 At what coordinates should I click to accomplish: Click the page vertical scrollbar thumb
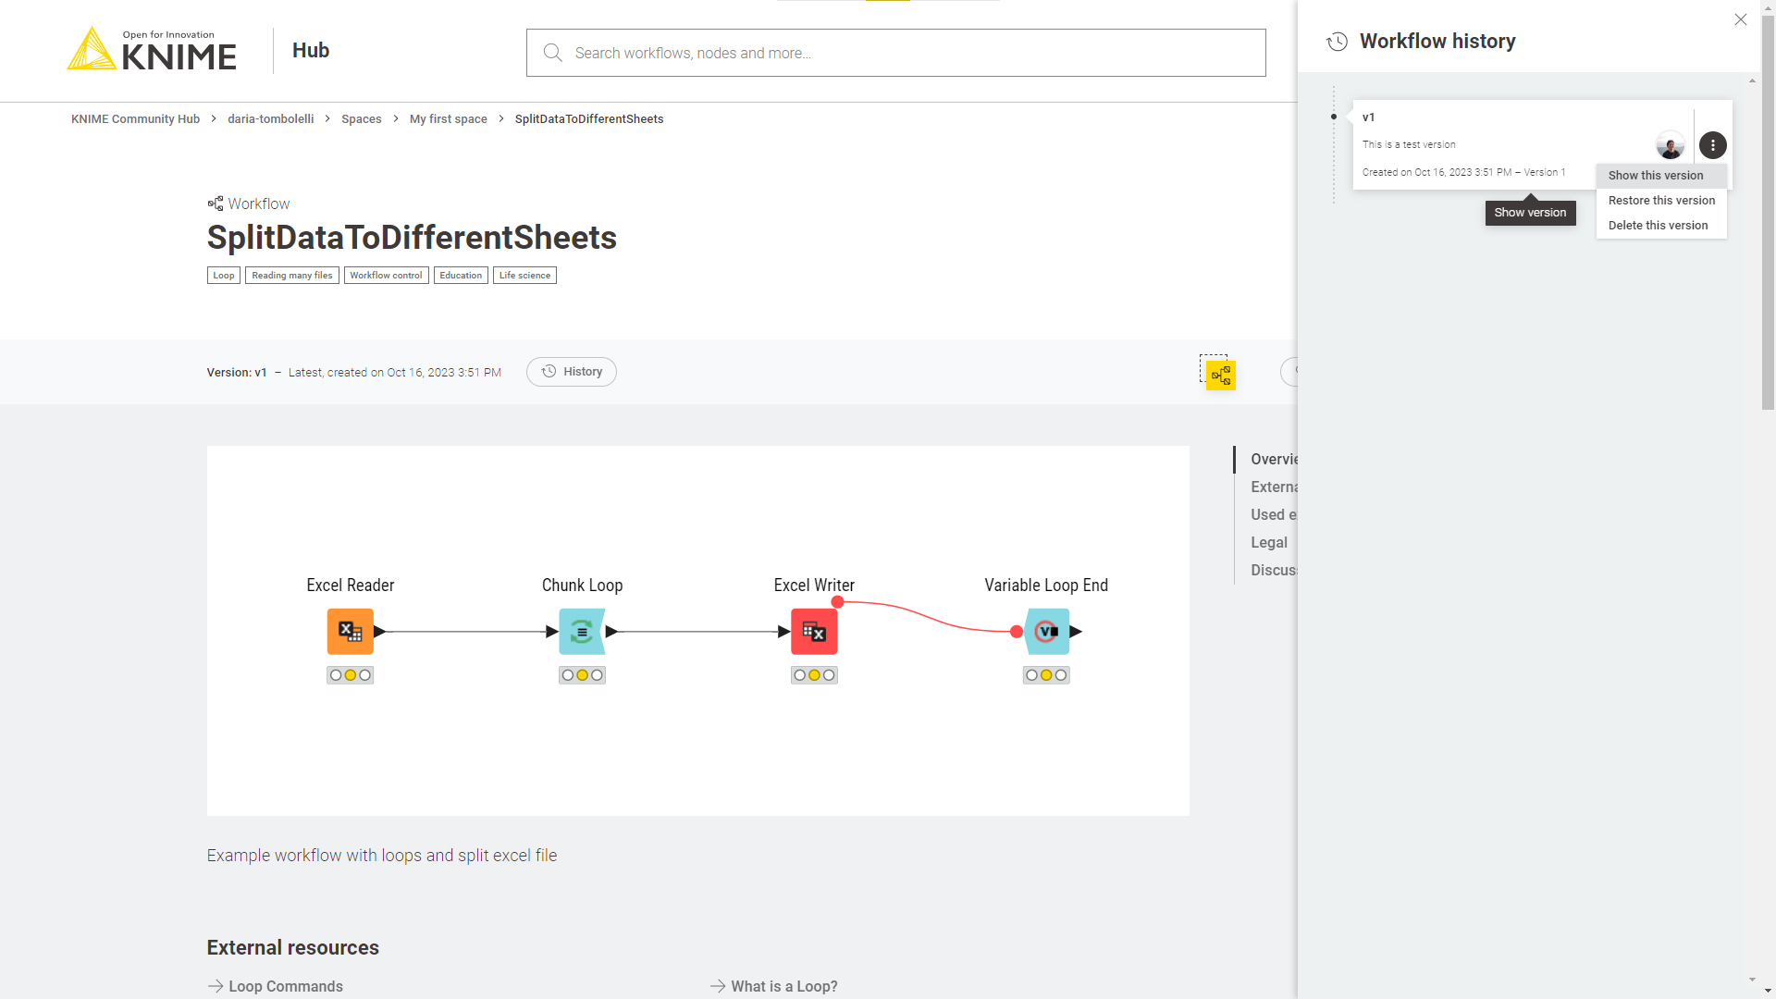(x=1768, y=211)
